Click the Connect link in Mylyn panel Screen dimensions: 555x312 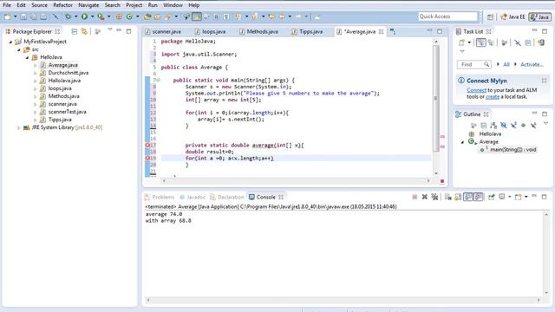coord(476,90)
